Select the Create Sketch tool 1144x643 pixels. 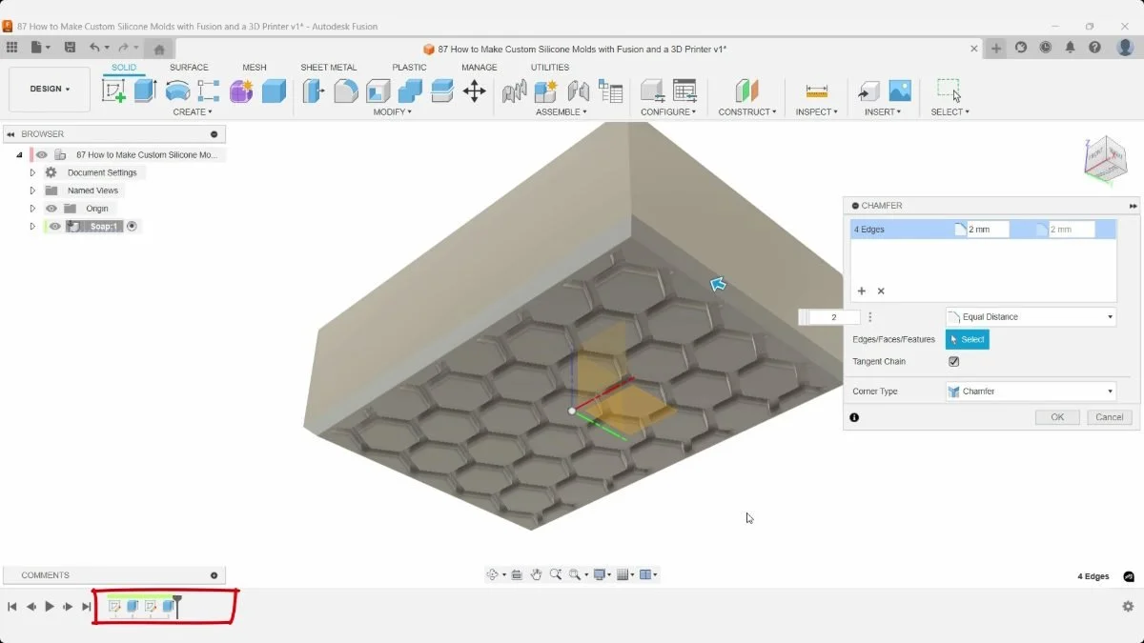coord(113,90)
